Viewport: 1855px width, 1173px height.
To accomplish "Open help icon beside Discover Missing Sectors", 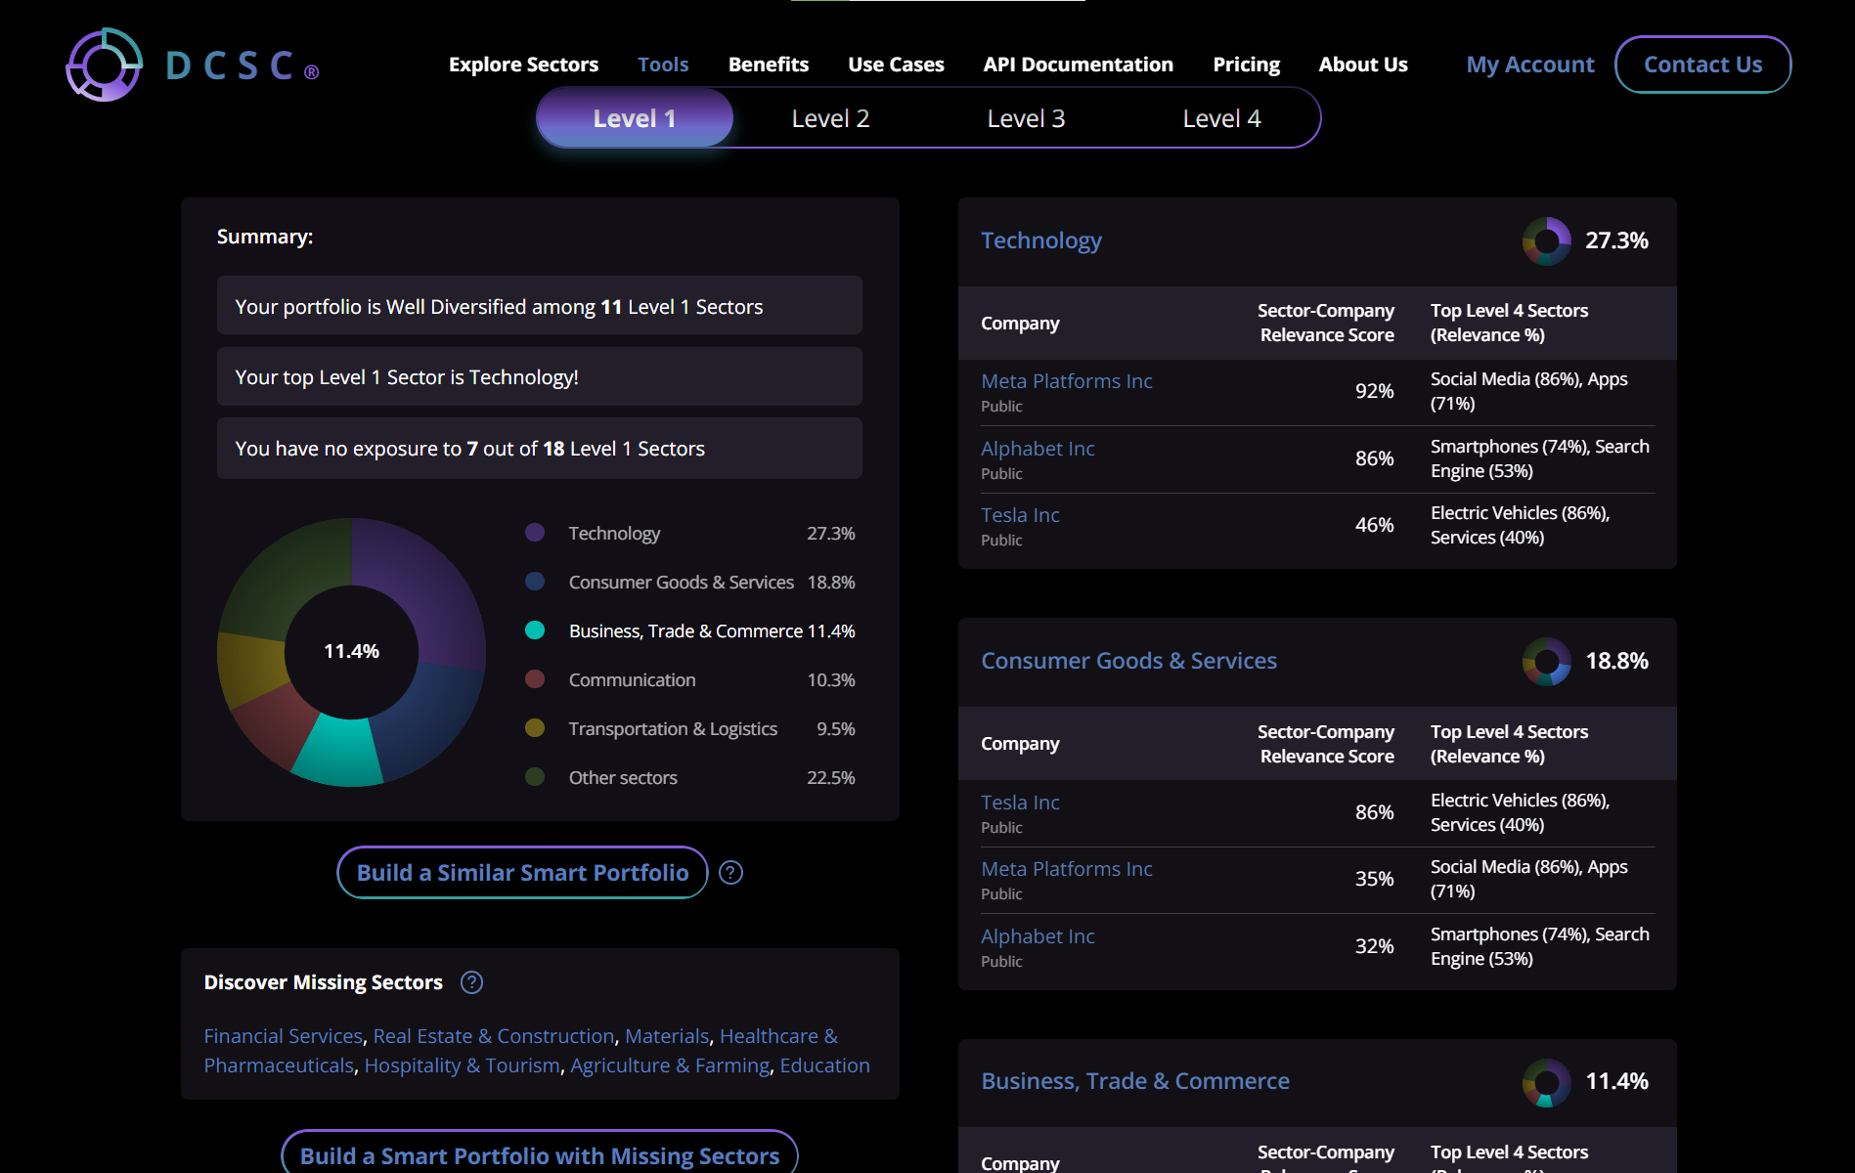I will [471, 982].
